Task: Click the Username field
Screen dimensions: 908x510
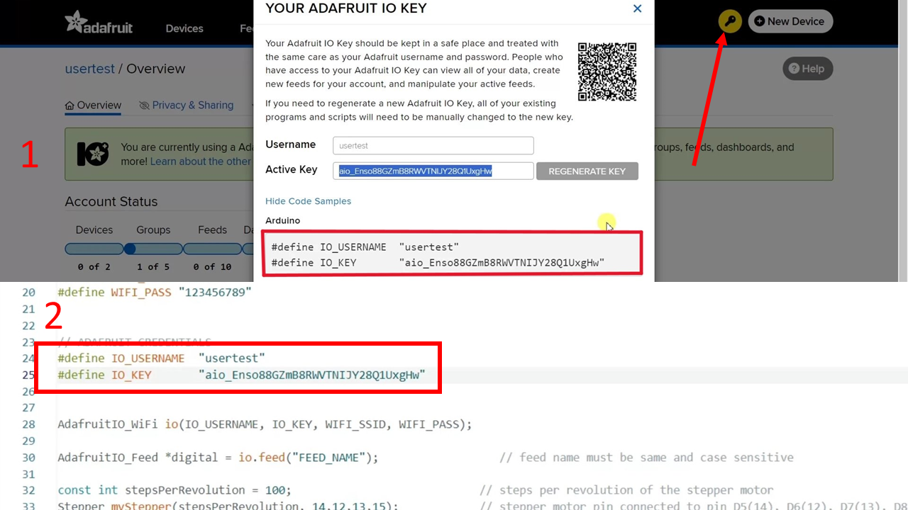Action: click(433, 145)
